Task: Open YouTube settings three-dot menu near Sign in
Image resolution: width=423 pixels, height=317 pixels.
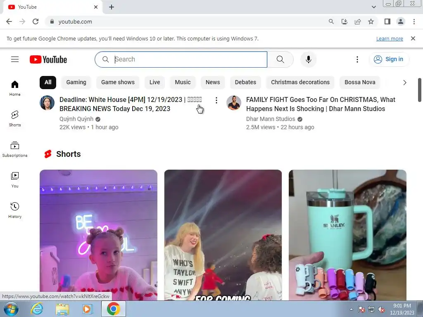Action: 357,59
